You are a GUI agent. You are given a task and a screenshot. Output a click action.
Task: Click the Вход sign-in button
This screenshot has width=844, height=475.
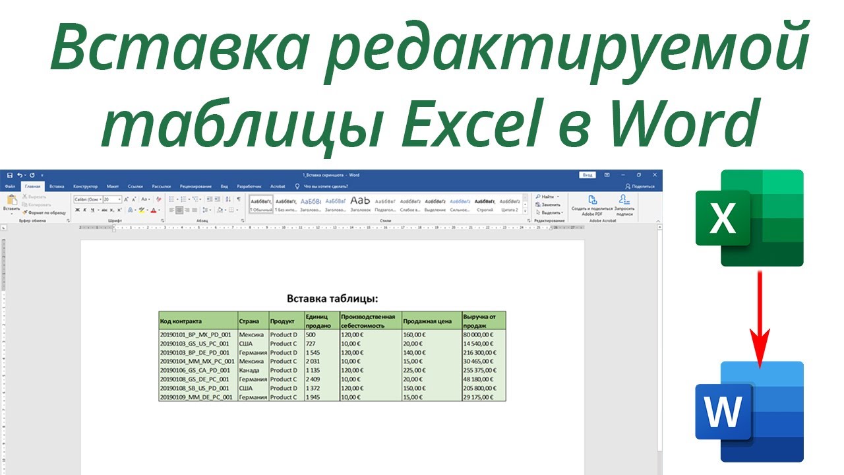pyautogui.click(x=587, y=175)
